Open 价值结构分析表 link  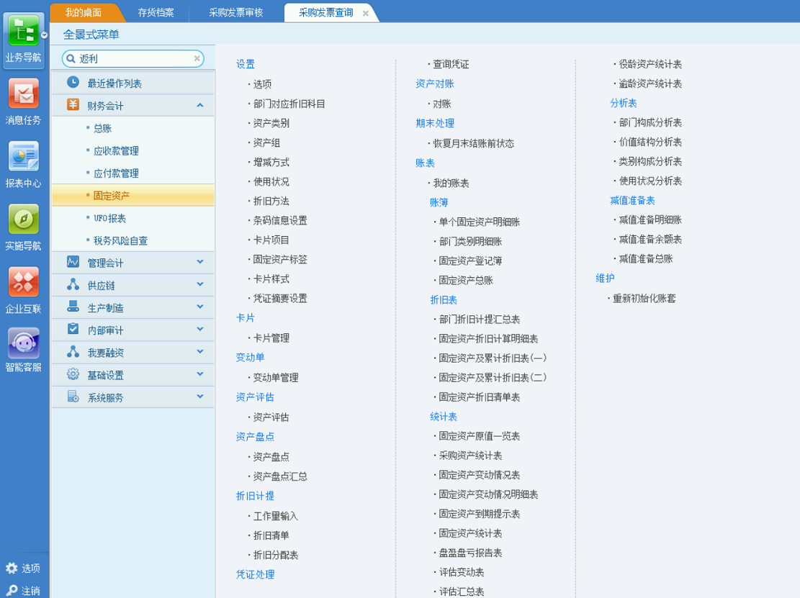coord(650,142)
